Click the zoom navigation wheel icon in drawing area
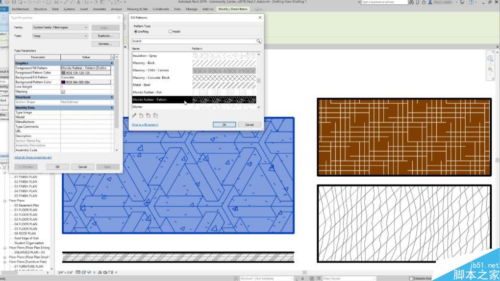 point(490,59)
